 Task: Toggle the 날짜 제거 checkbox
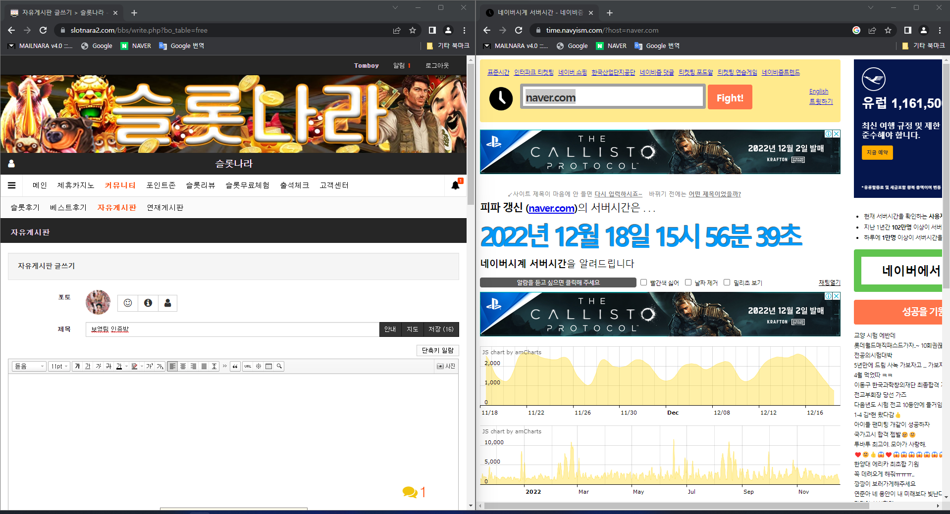coord(688,282)
